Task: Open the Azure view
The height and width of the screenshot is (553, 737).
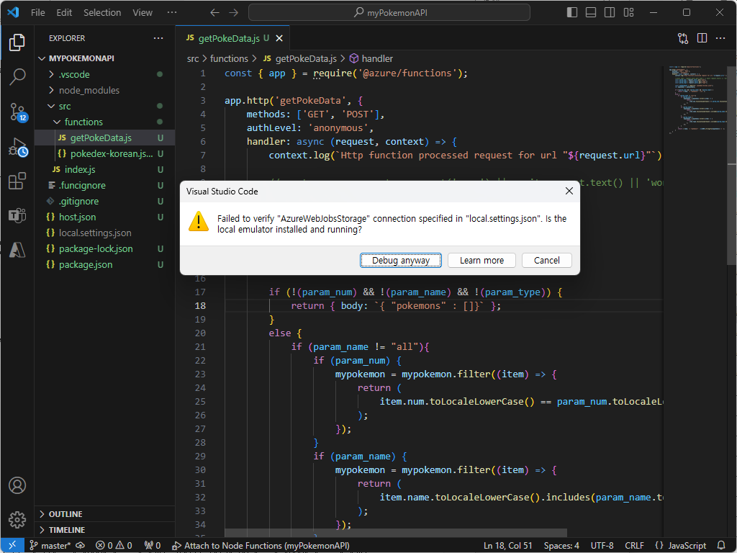Action: click(x=17, y=250)
